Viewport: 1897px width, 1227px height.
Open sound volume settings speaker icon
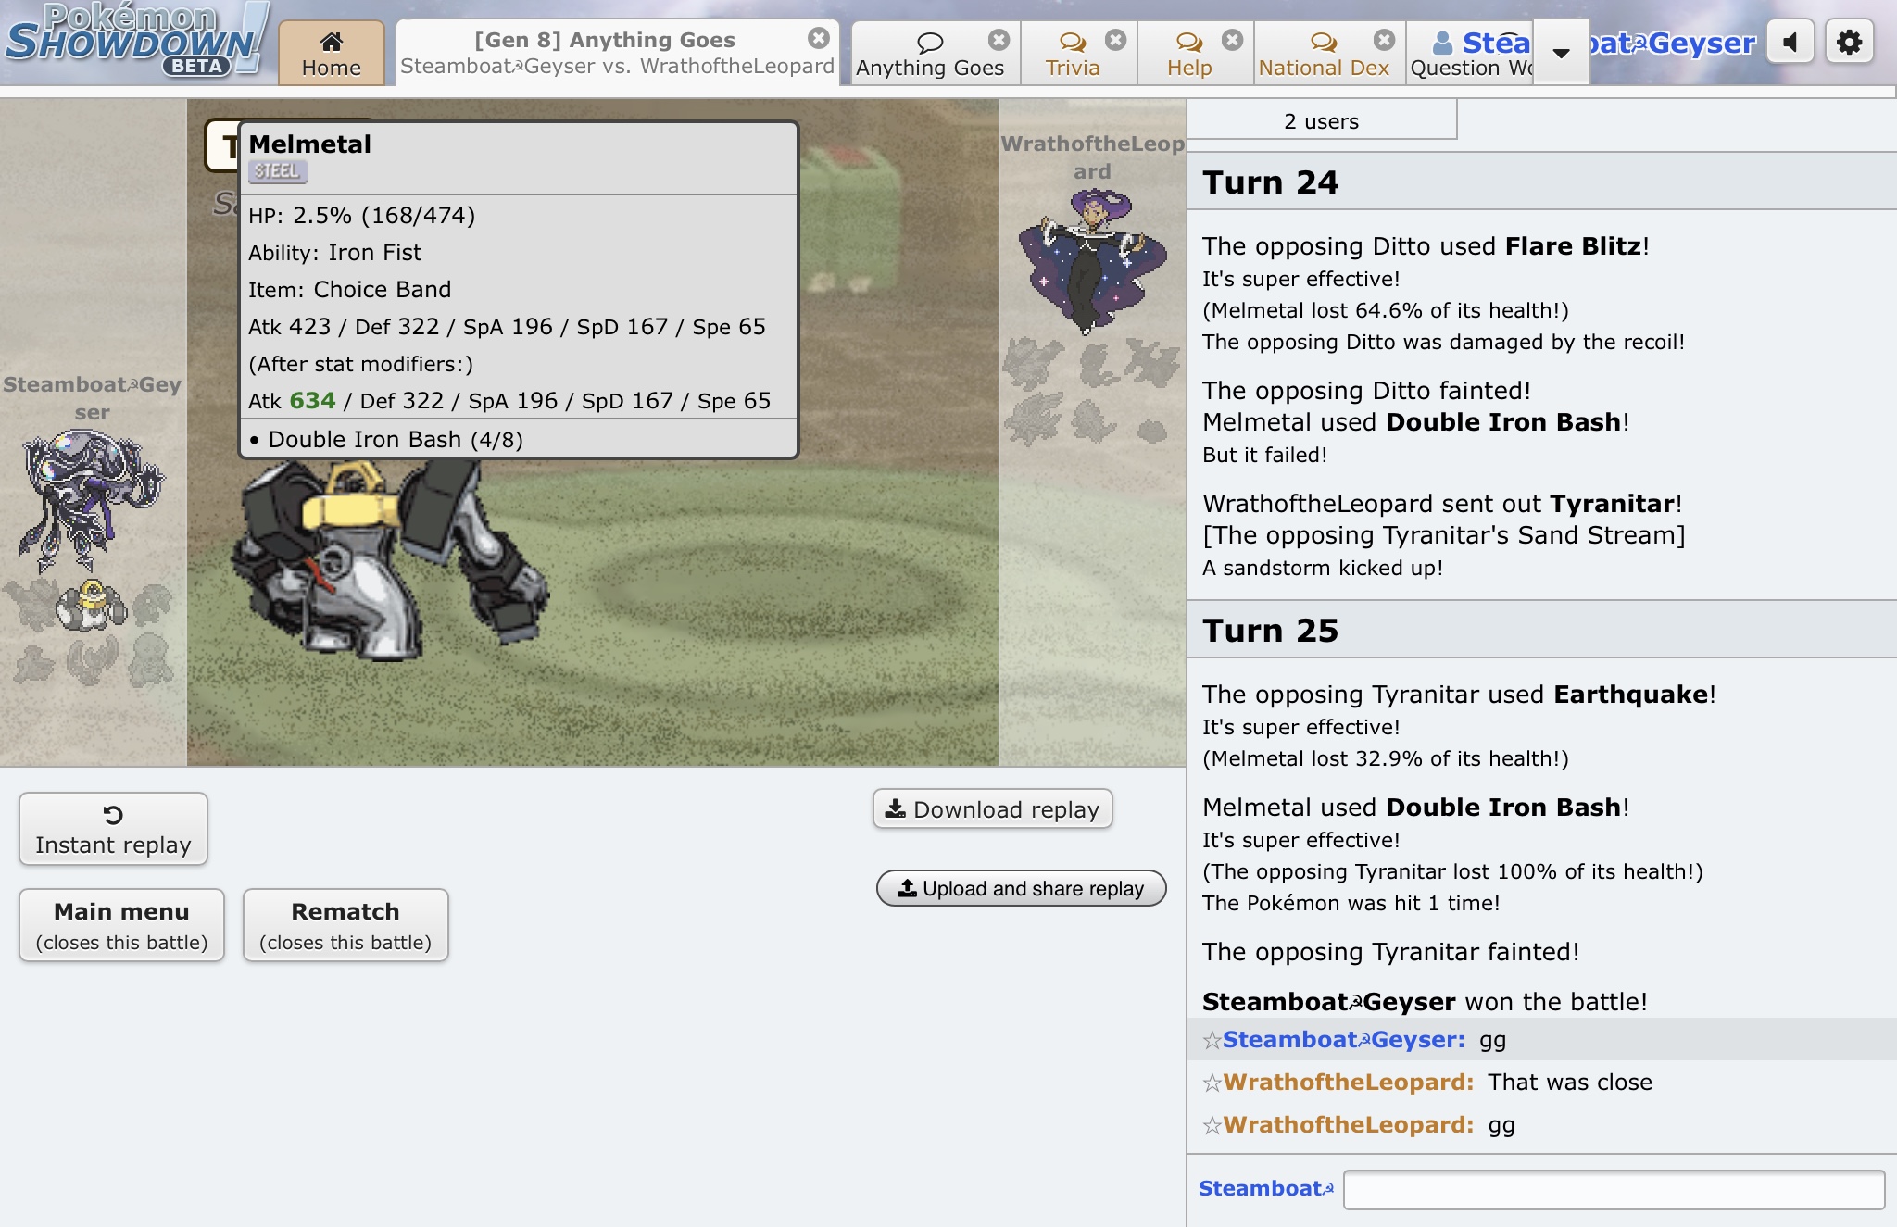click(x=1790, y=43)
